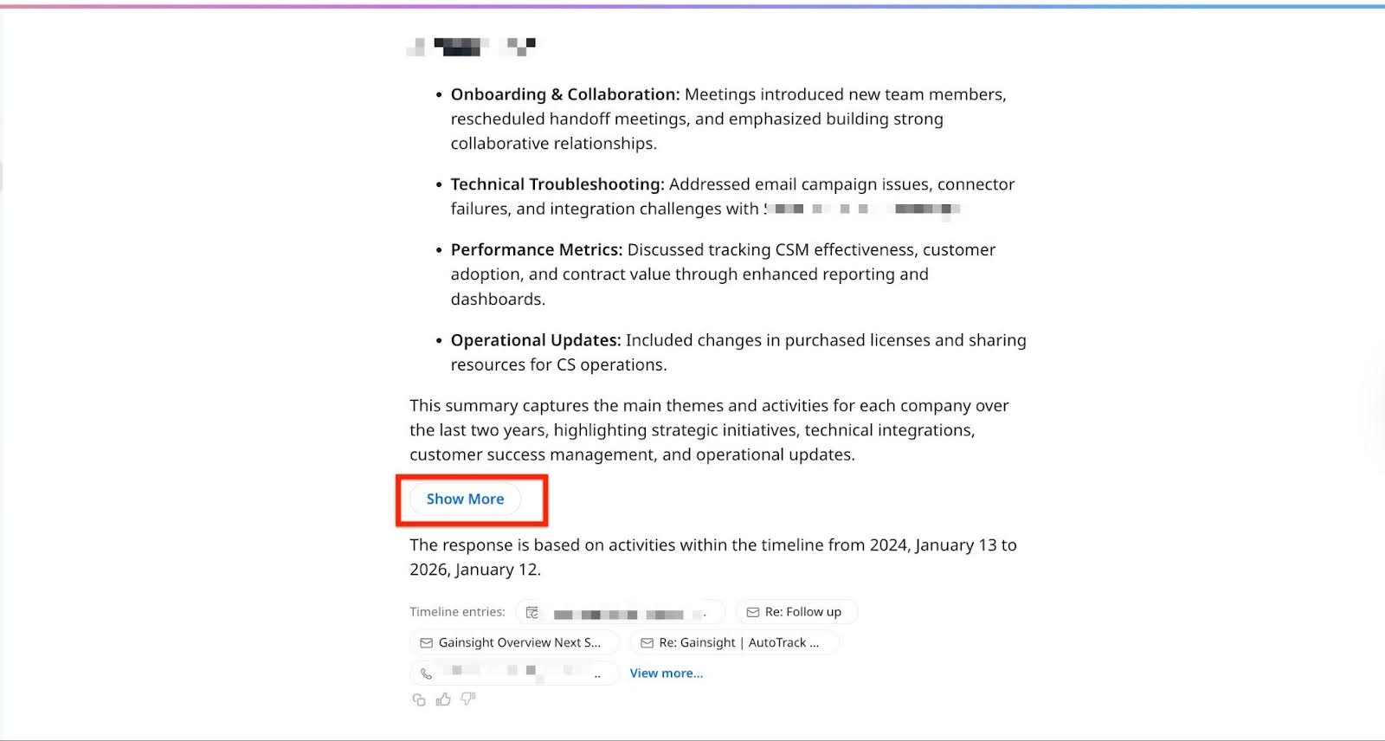The height and width of the screenshot is (741, 1385).
Task: Click the email icon on the Re: Follow up chip
Action: 752,611
